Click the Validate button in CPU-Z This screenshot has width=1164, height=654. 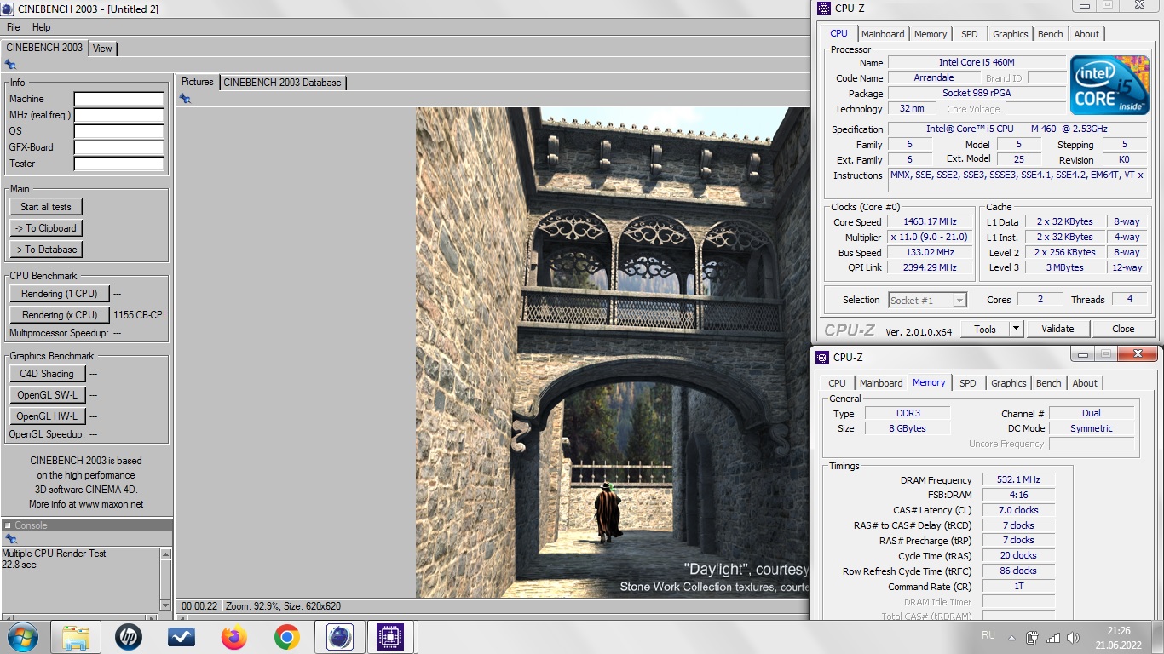1057,329
